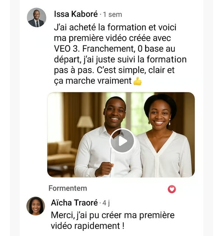
Task: Click the "1 sem" timestamp
Action: [112, 15]
